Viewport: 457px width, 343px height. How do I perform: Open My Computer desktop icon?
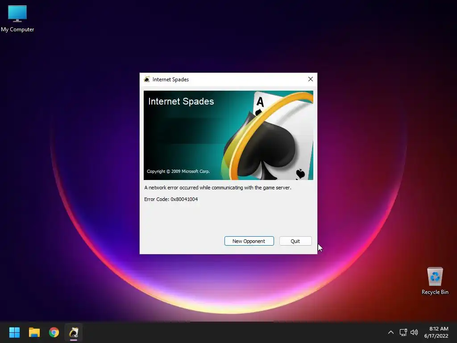[x=17, y=19]
